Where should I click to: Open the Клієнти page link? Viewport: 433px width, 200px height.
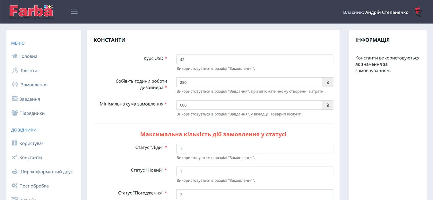click(x=29, y=70)
